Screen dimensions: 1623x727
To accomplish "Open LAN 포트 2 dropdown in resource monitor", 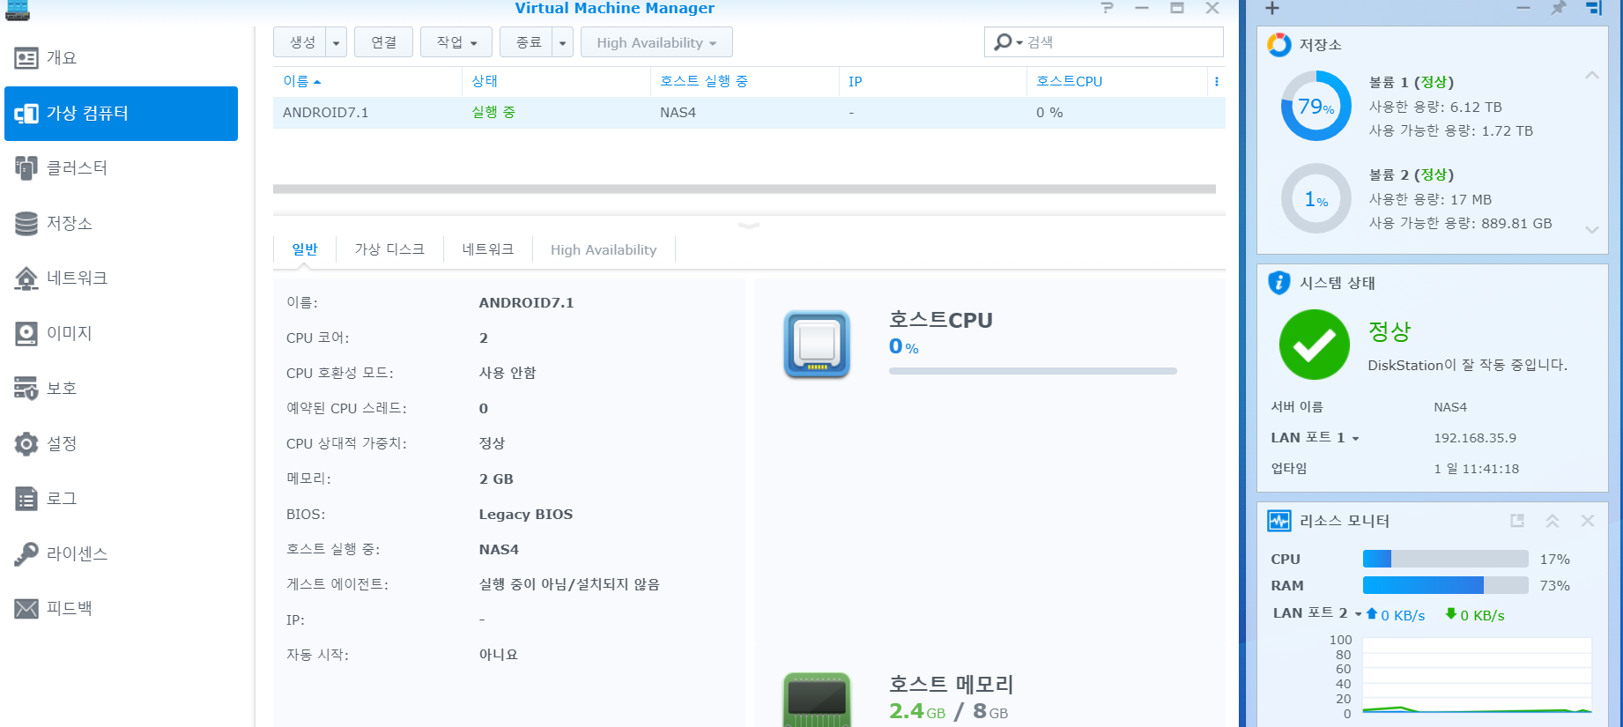I will 1358,614.
